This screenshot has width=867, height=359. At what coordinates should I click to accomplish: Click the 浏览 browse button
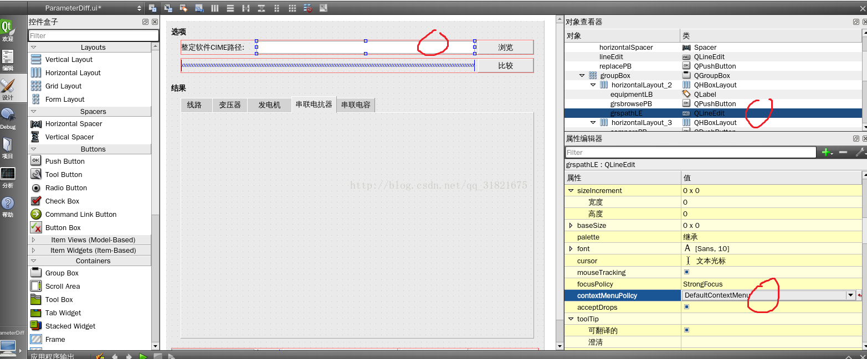pyautogui.click(x=505, y=47)
